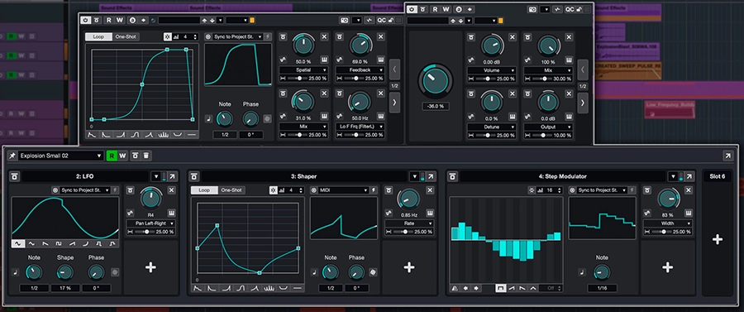Viewport: 744px width, 312px height.
Task: Click the Step Modulator note field 1/16
Action: pyautogui.click(x=602, y=288)
